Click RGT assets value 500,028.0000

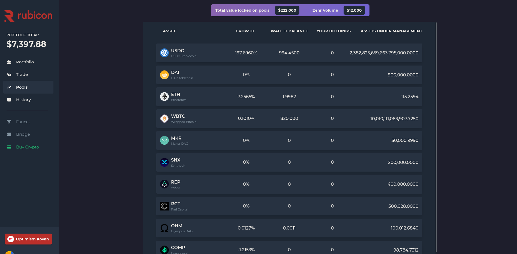403,206
